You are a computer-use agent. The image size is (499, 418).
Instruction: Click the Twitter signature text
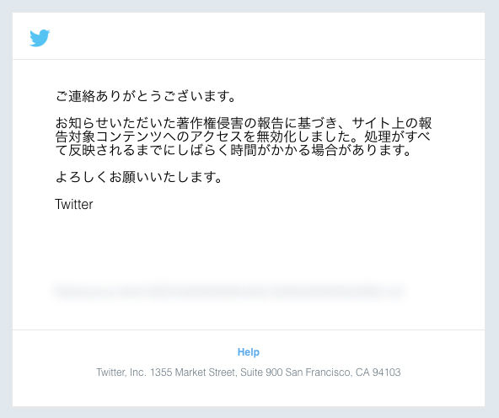pyautogui.click(x=74, y=204)
